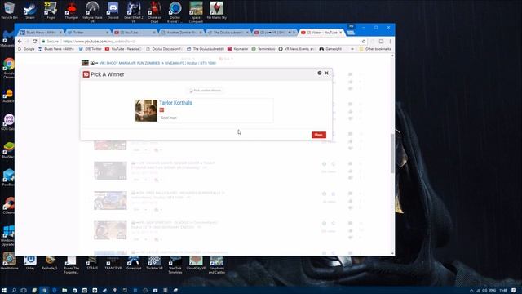
Task: Open the STRAFE desktop shortcut
Action: pyautogui.click(x=92, y=263)
